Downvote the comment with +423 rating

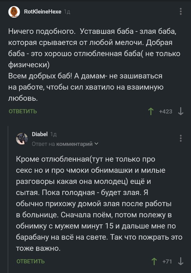point(180,111)
